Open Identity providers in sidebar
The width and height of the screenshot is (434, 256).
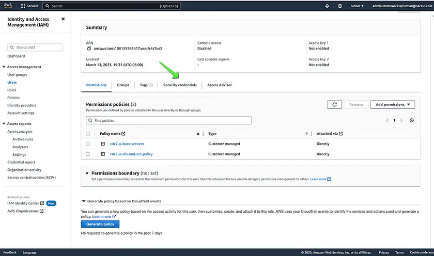(x=22, y=105)
